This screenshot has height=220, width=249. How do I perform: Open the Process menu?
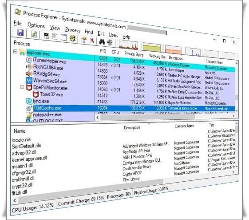coord(73,30)
